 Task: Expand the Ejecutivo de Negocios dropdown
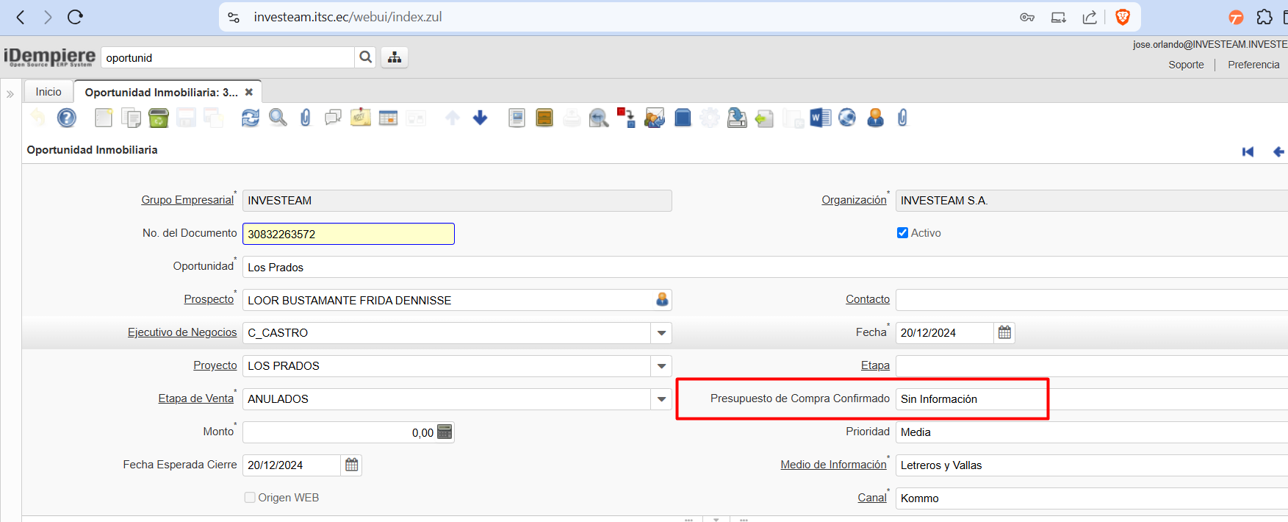[x=661, y=333]
